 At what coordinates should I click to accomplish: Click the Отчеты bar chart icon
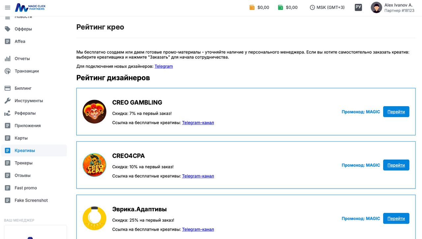coord(8,59)
